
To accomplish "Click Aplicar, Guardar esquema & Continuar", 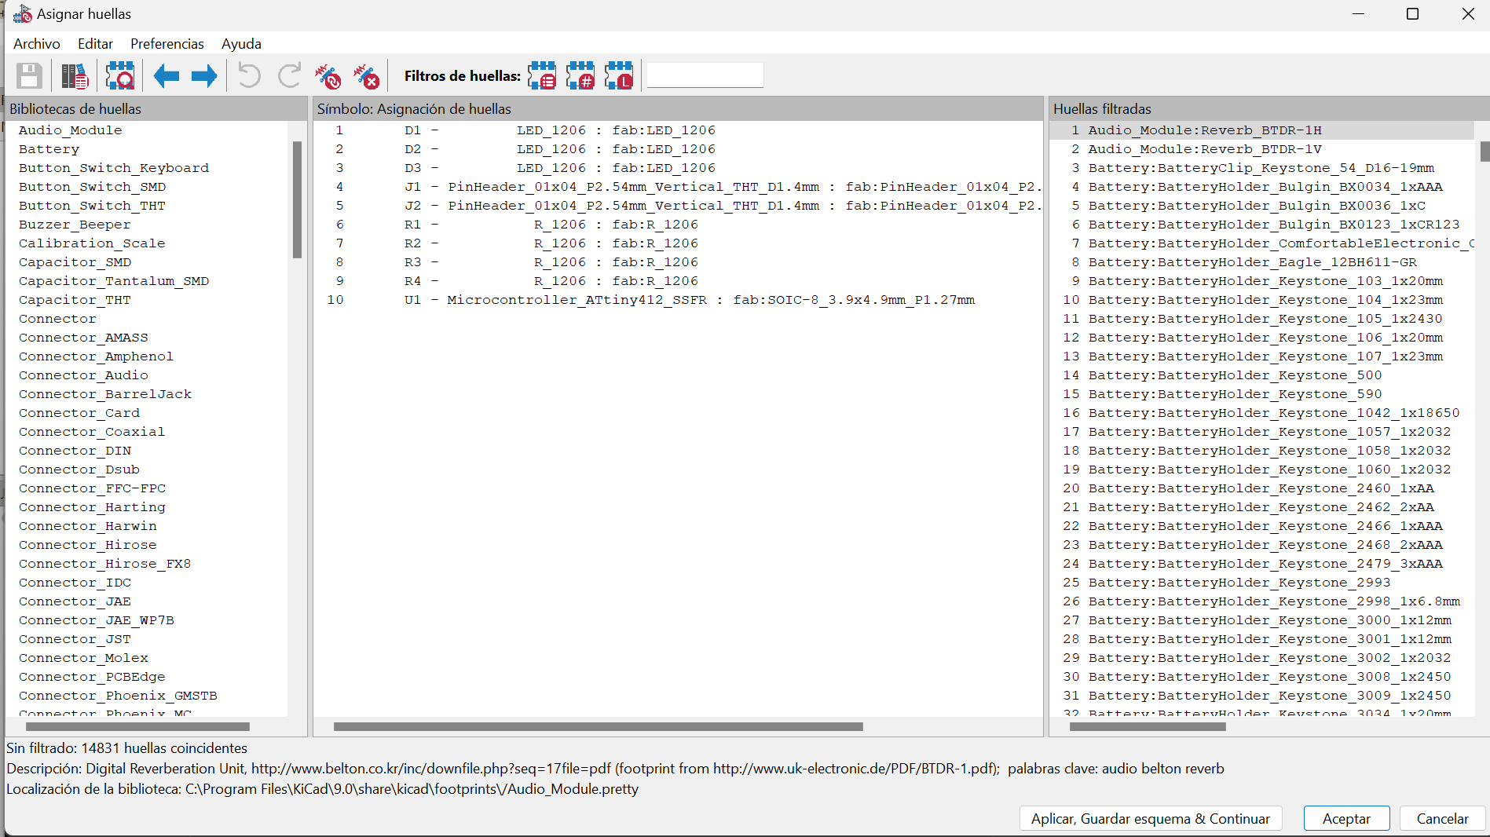I will [1151, 819].
